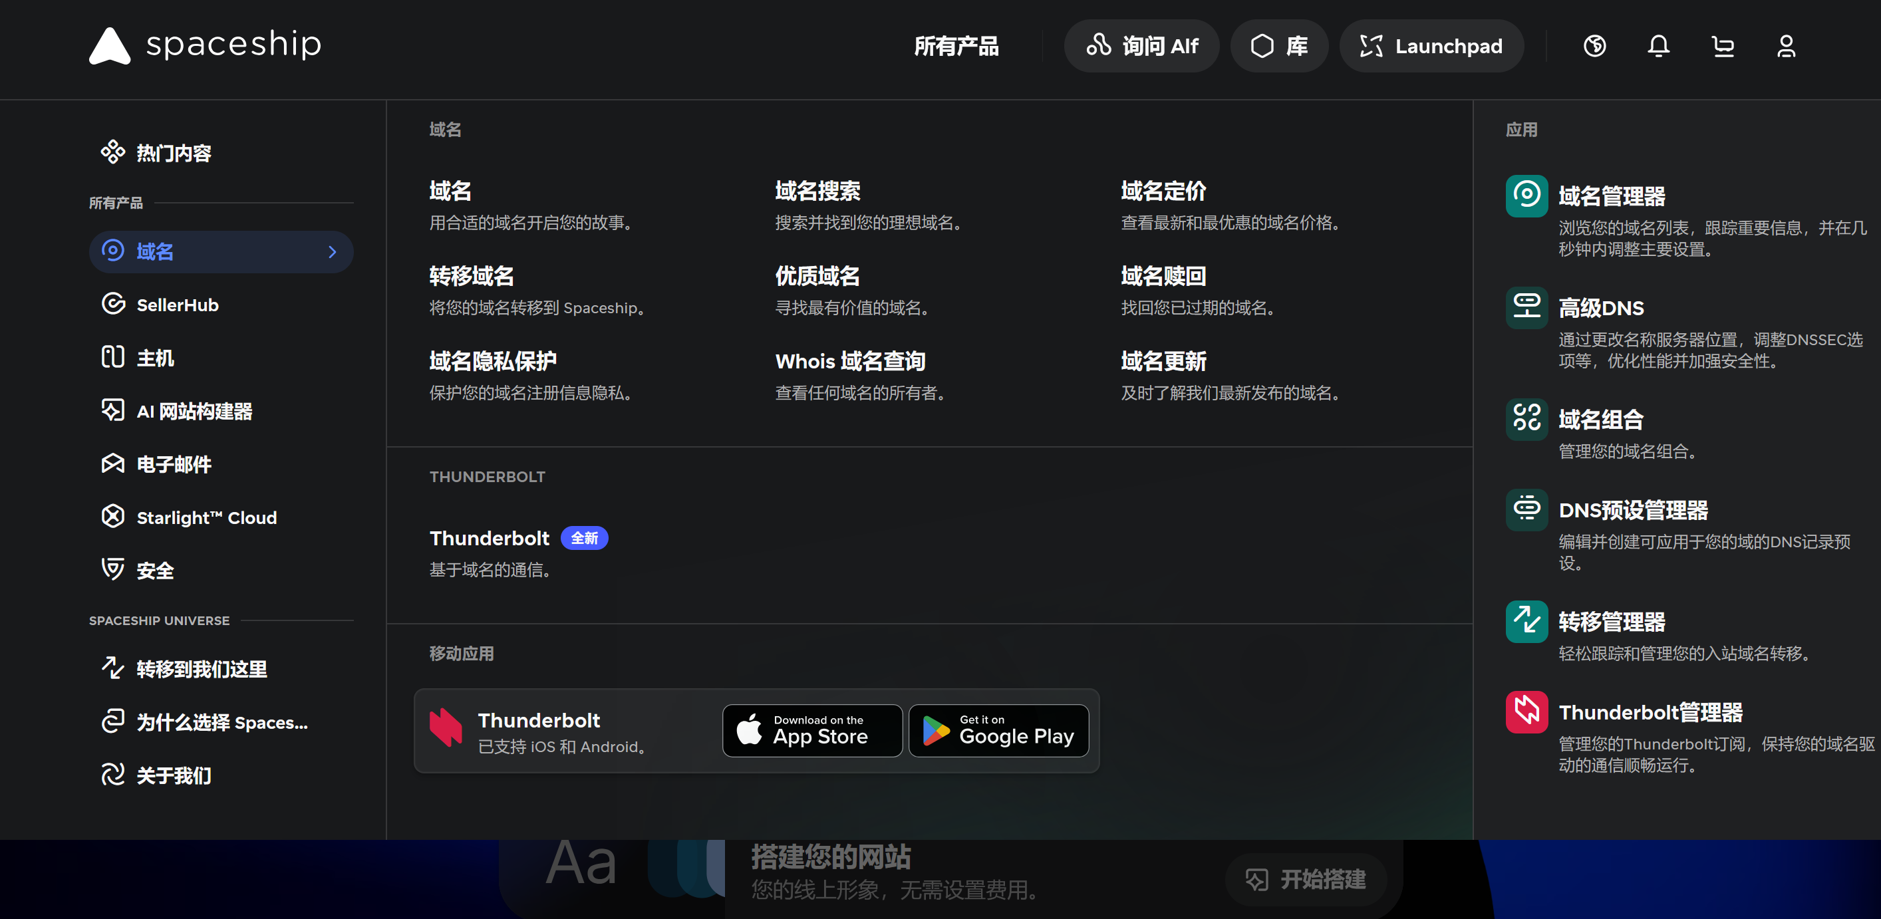Click the spaceship wordmark text
This screenshot has width=1881, height=919.
point(233,44)
